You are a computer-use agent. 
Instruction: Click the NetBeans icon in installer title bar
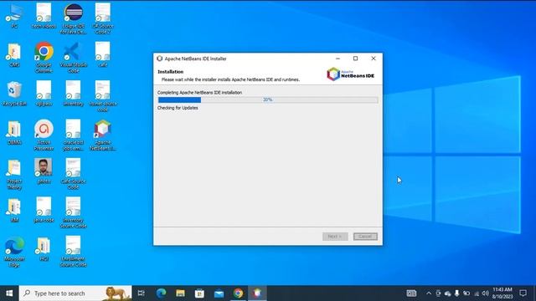click(160, 59)
